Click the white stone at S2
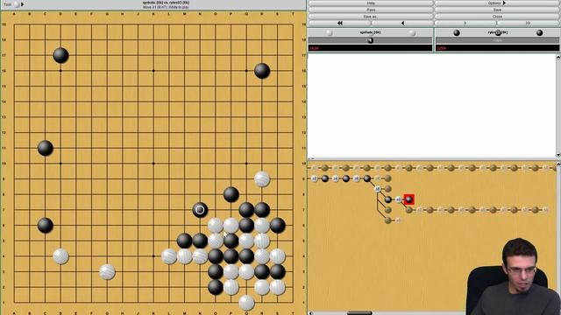561x315 pixels. pos(277,287)
